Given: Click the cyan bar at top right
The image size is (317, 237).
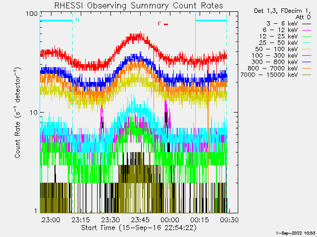Looking at the screenshot, I should 211,21.
